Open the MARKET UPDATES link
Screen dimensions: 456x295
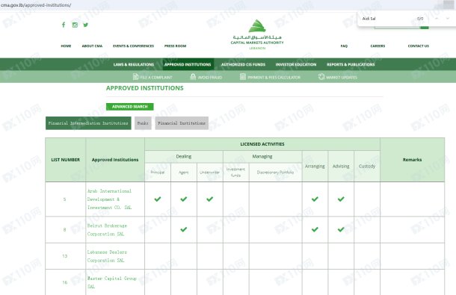(x=342, y=78)
